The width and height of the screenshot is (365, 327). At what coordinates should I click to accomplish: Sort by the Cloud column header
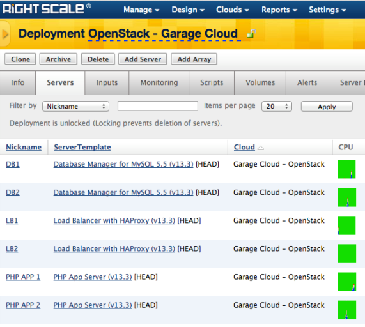coord(244,148)
